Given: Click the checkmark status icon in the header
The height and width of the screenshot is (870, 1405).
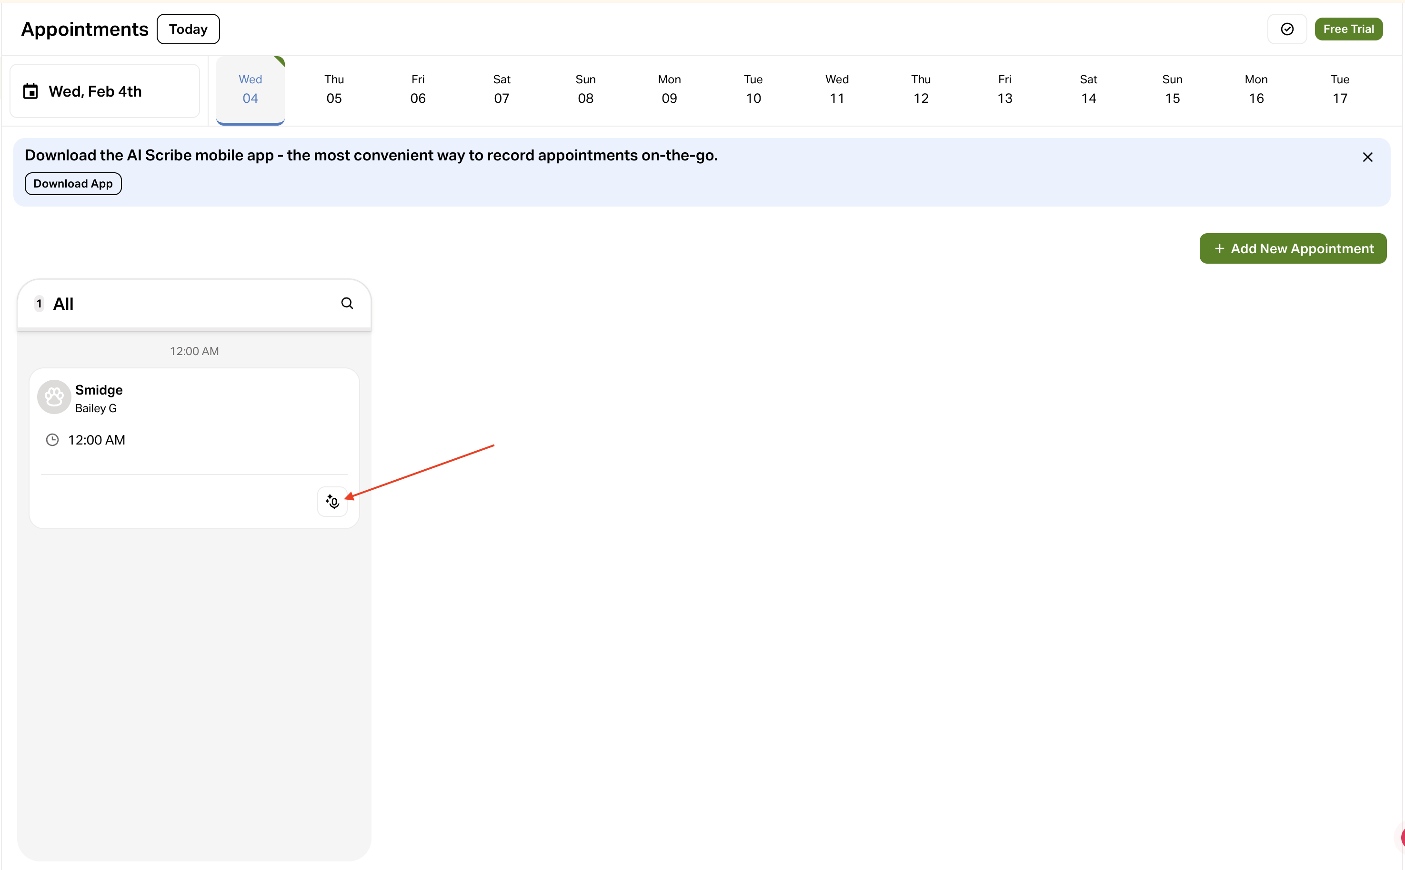Looking at the screenshot, I should 1287,29.
